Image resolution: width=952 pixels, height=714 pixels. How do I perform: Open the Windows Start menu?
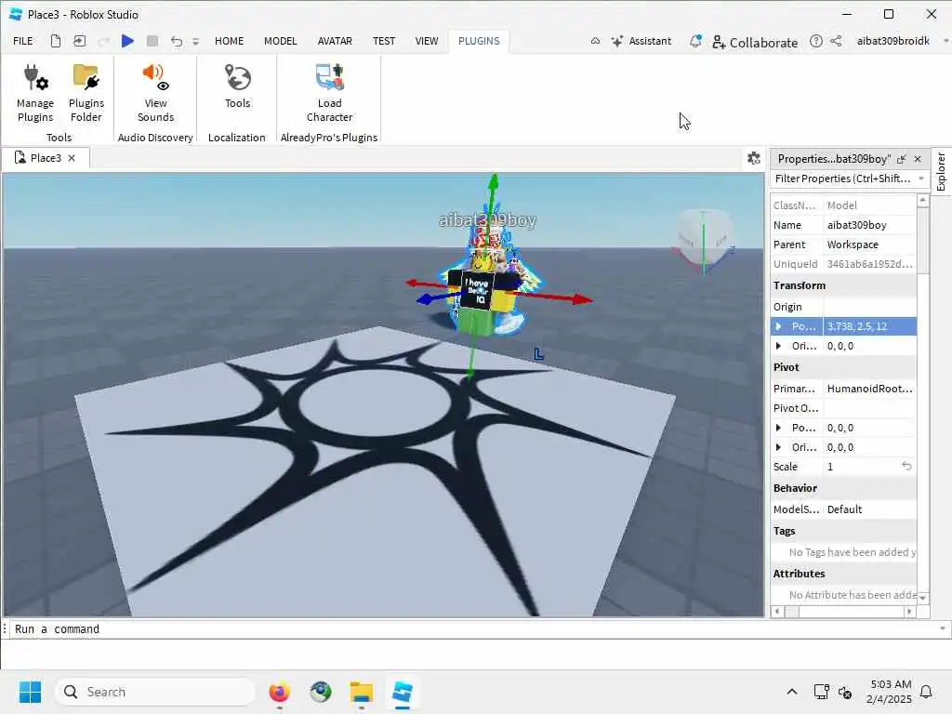[x=30, y=692]
